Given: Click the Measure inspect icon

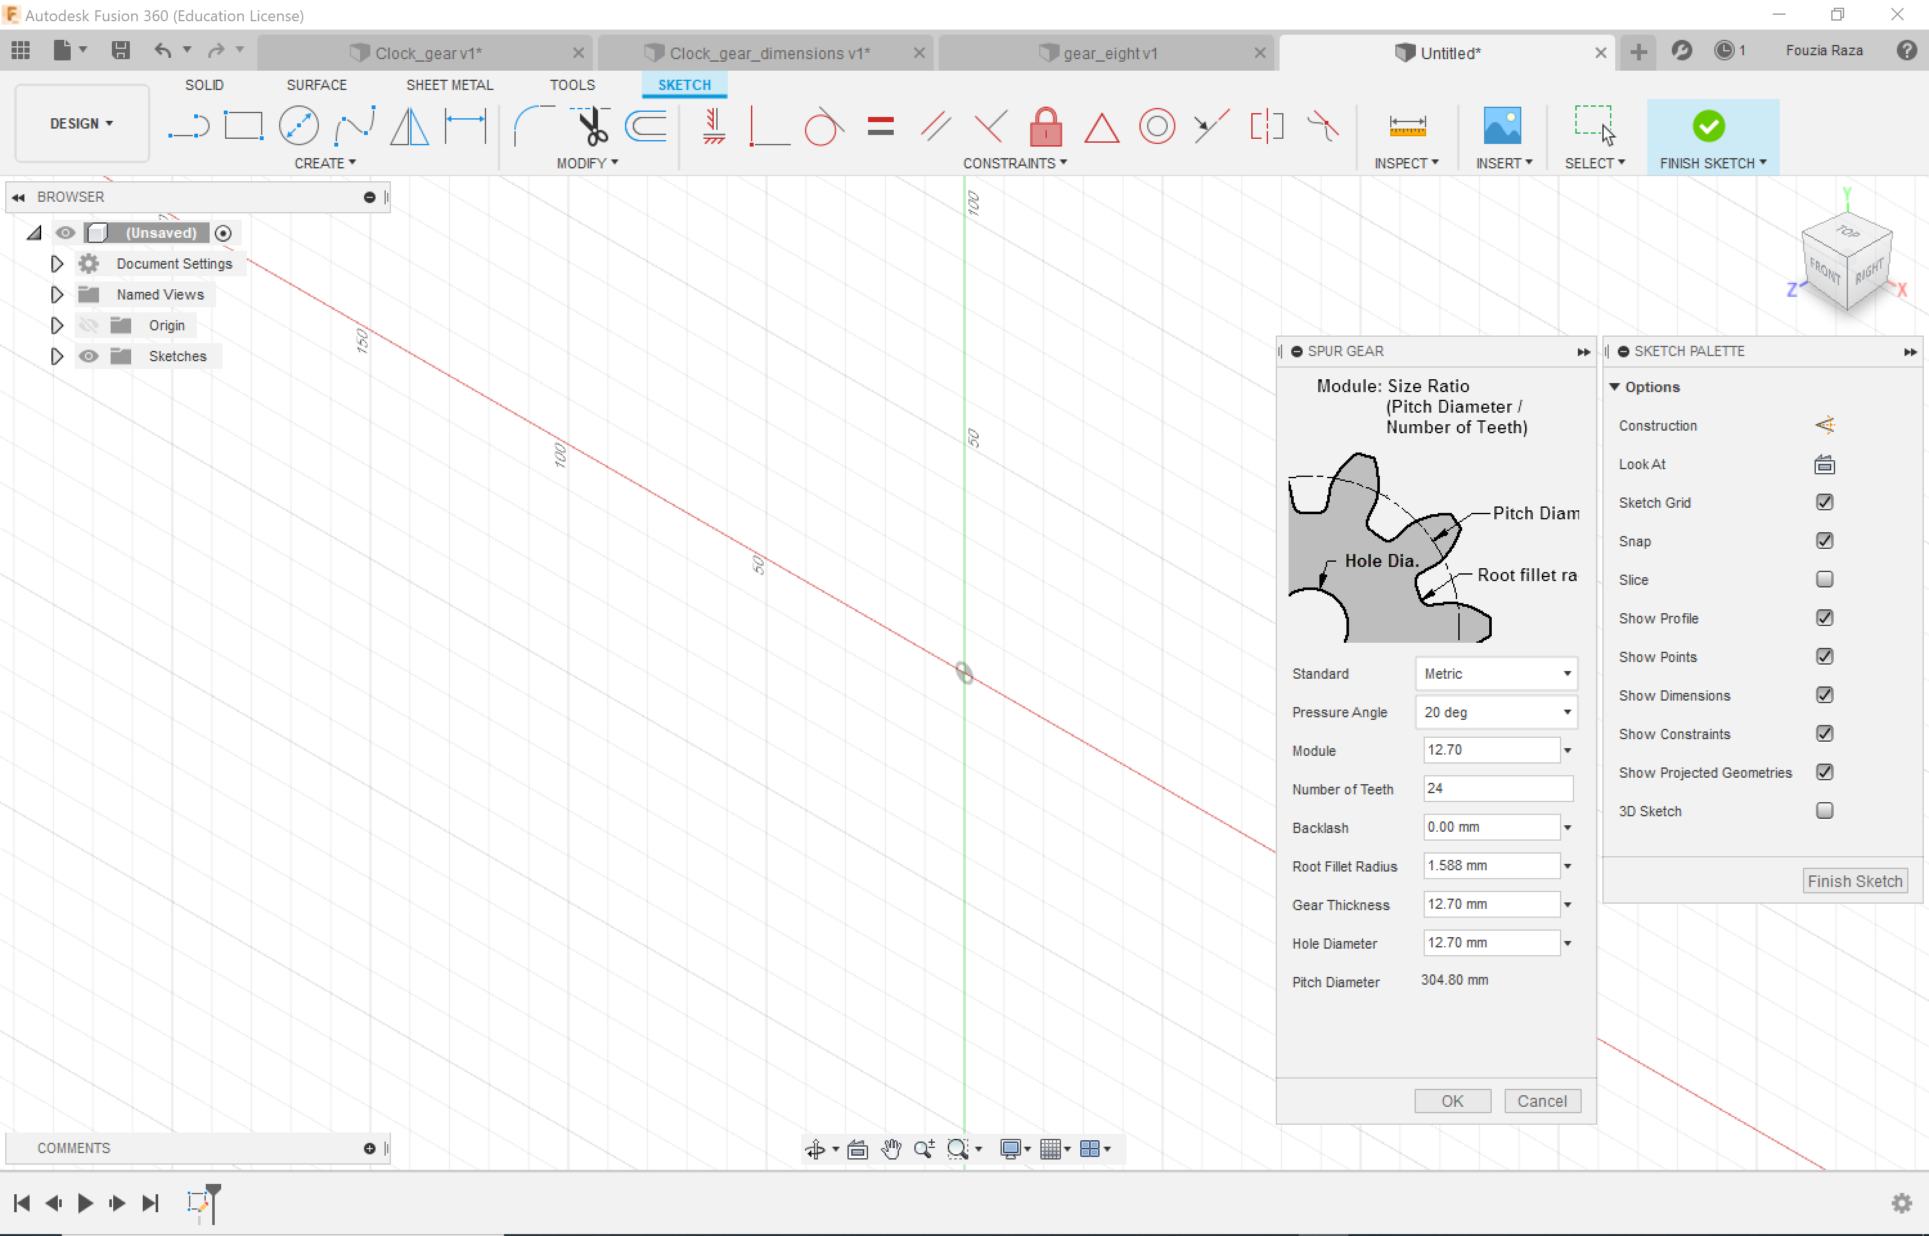Looking at the screenshot, I should coord(1408,126).
